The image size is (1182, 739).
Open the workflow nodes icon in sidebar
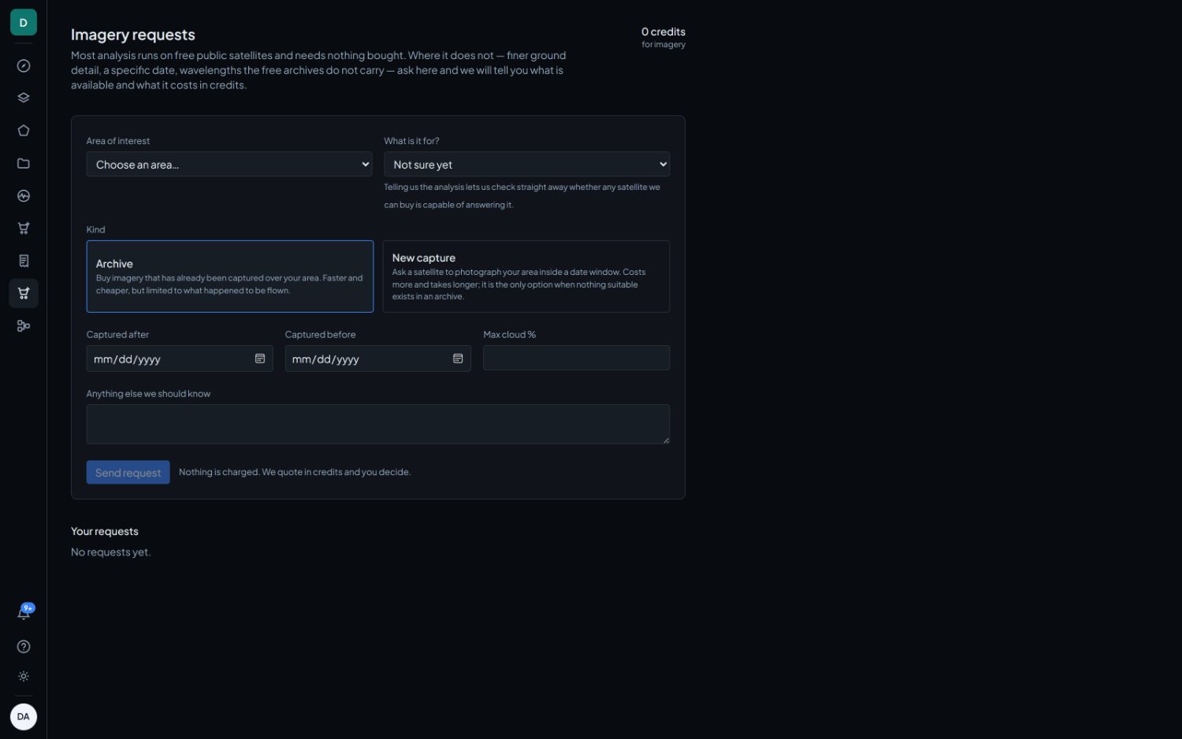tap(24, 326)
